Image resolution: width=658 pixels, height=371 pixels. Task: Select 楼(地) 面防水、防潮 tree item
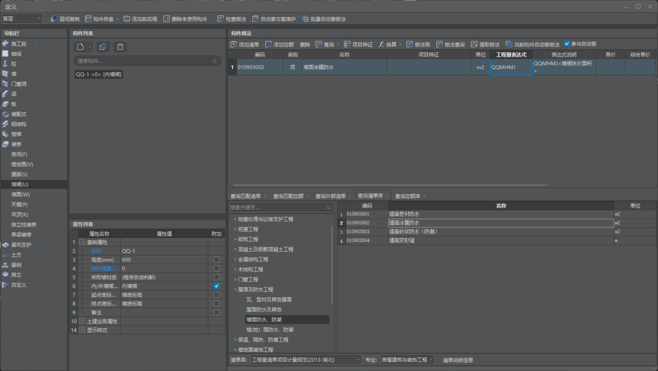(270, 329)
